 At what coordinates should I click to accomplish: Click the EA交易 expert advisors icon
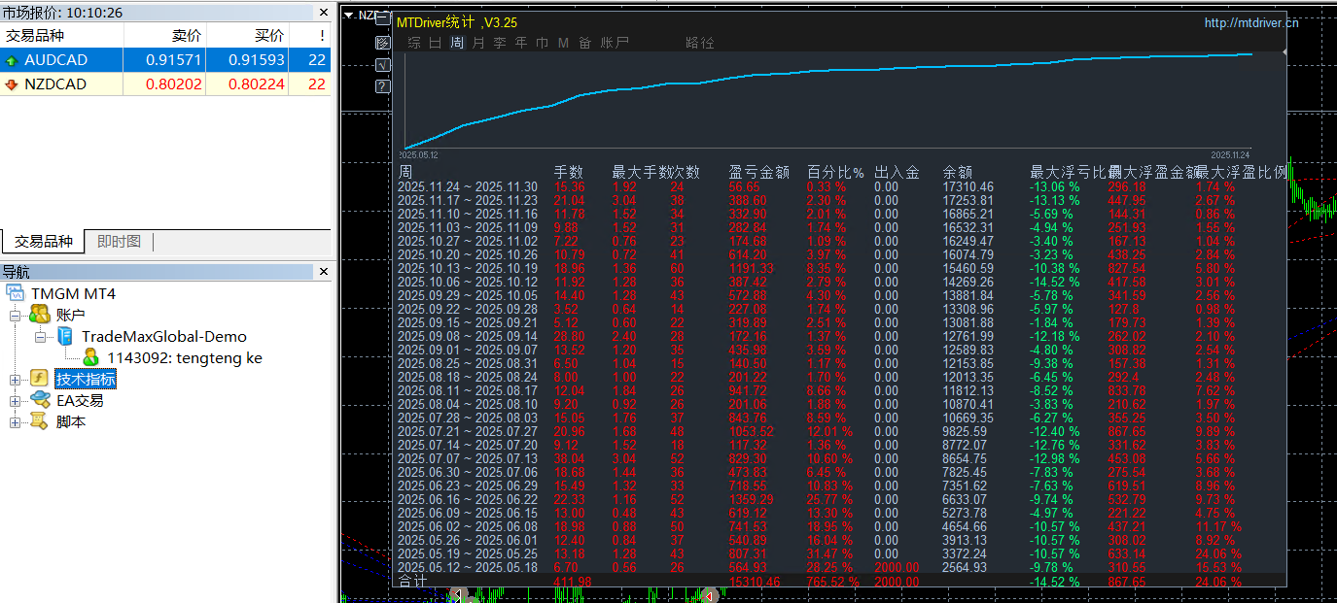[x=40, y=400]
